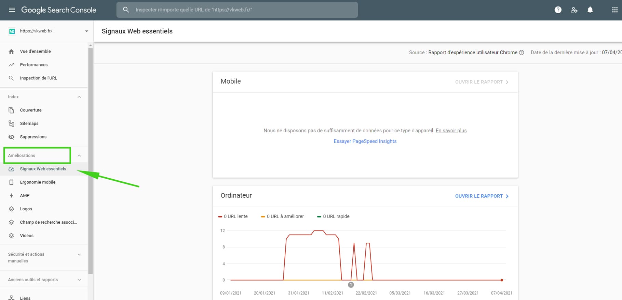Expand Anciens outils et rapports section
Image resolution: width=622 pixels, height=300 pixels.
point(79,280)
